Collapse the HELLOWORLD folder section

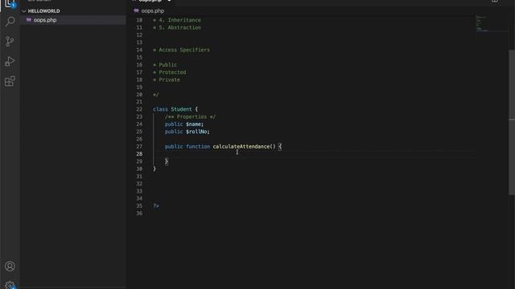(x=23, y=11)
